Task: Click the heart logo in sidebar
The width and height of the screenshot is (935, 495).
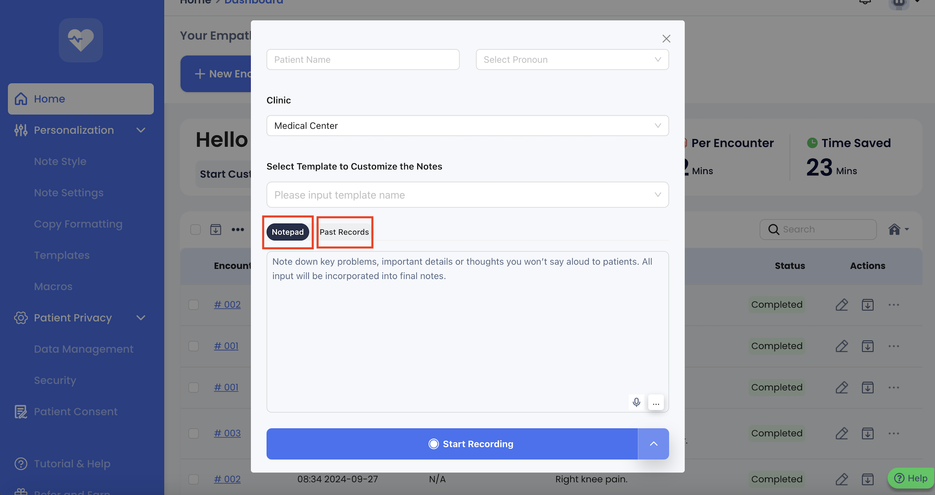Action: (x=81, y=40)
